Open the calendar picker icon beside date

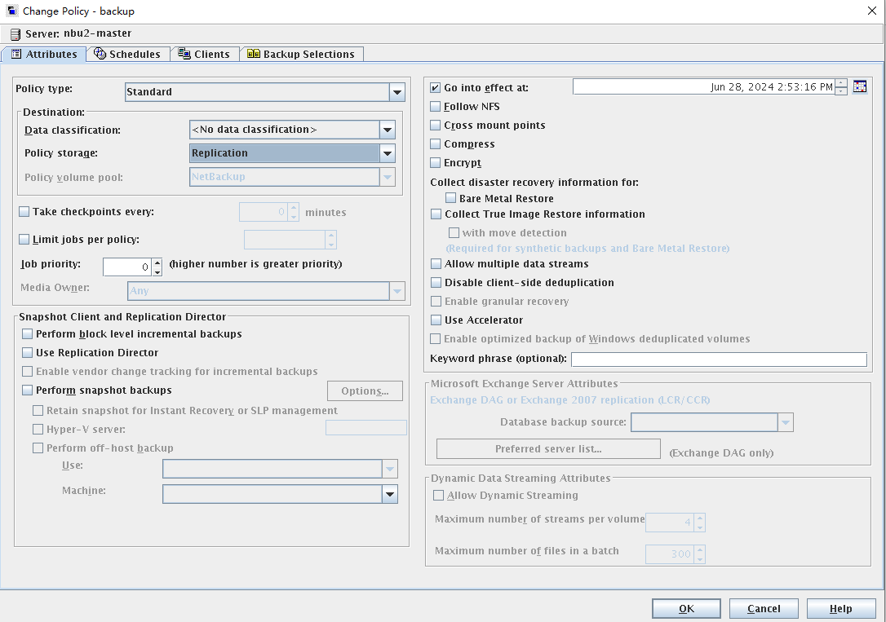pos(859,87)
